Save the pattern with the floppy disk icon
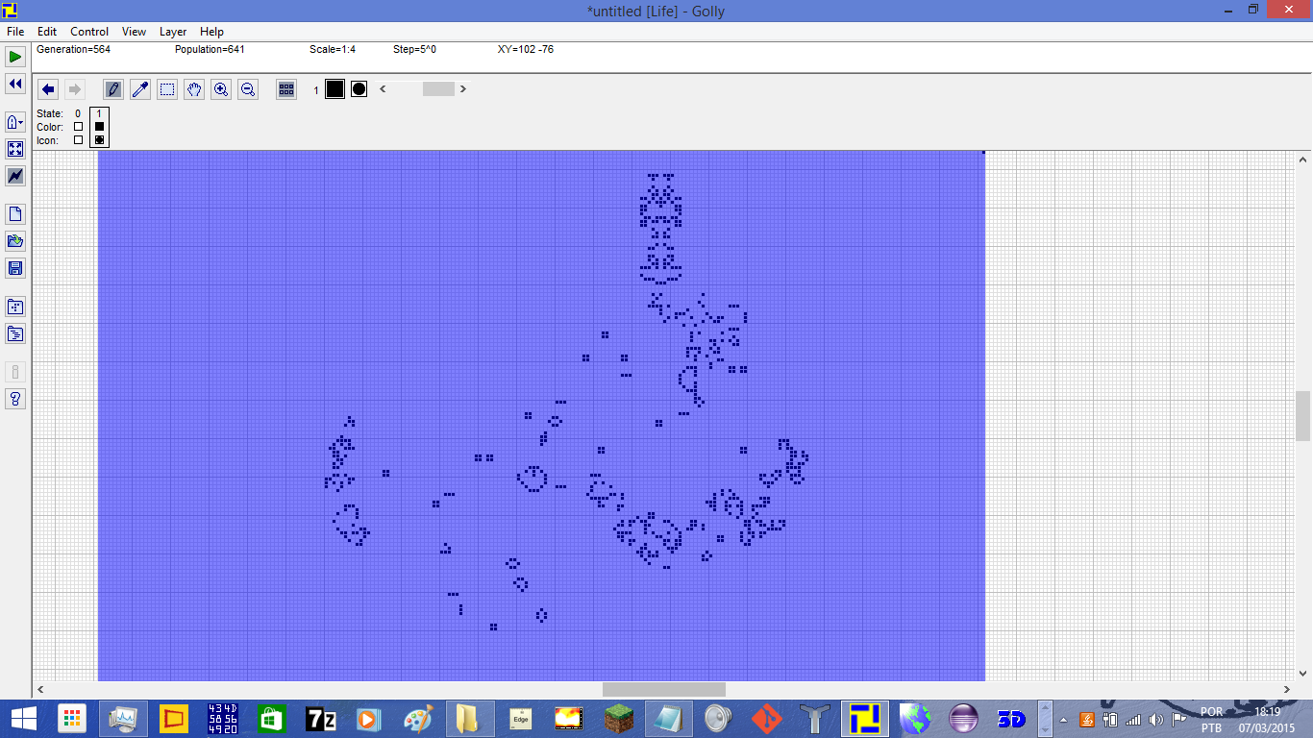 click(x=15, y=268)
